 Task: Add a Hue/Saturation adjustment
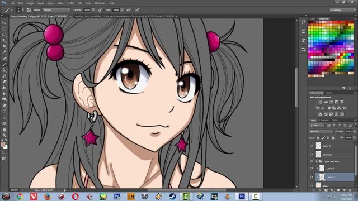click(318, 108)
